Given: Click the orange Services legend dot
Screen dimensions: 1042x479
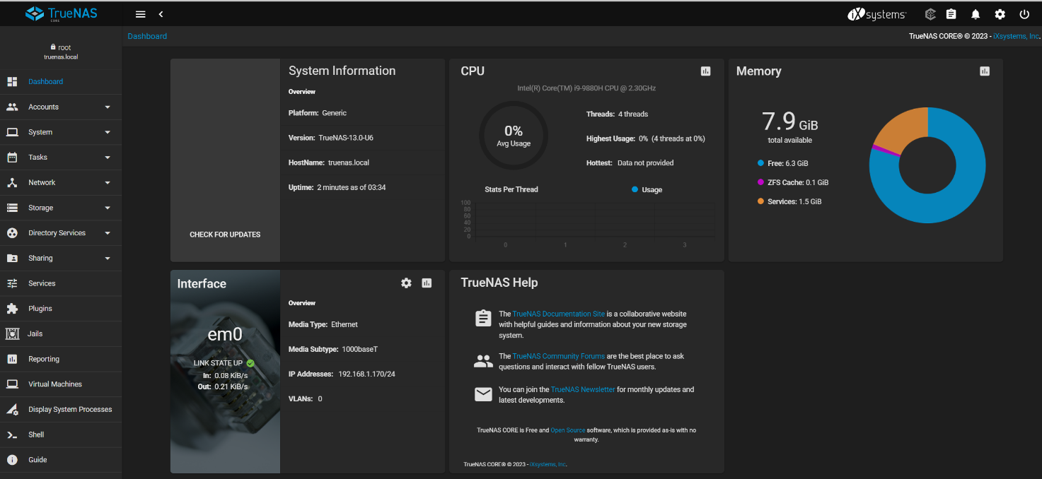Looking at the screenshot, I should [760, 201].
